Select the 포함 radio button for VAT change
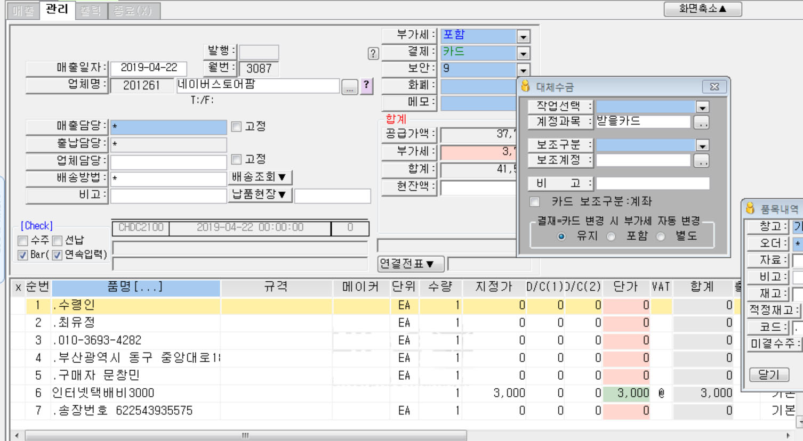The height and width of the screenshot is (441, 803). [x=611, y=236]
